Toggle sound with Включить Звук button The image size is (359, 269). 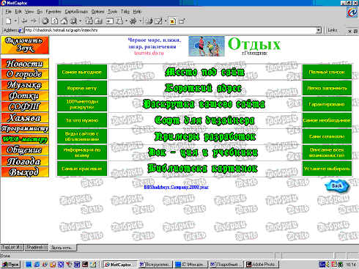(x=25, y=45)
